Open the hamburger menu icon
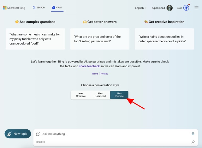Image resolution: width=202 pixels, height=148 pixels. pos(196,8)
